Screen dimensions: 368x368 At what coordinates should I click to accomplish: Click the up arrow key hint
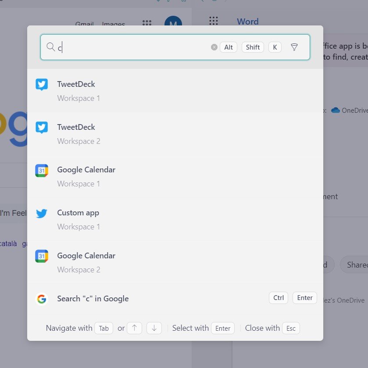(x=135, y=328)
